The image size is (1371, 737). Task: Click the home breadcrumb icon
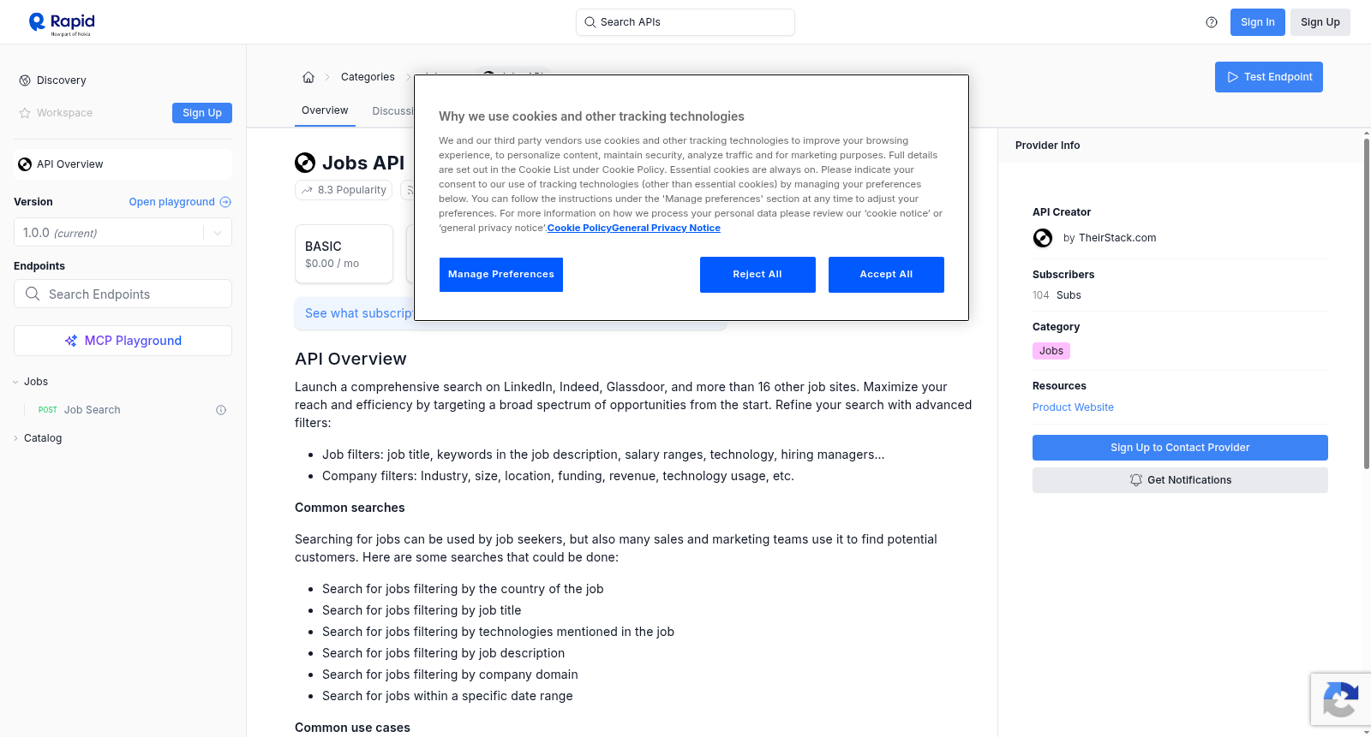[x=308, y=77]
